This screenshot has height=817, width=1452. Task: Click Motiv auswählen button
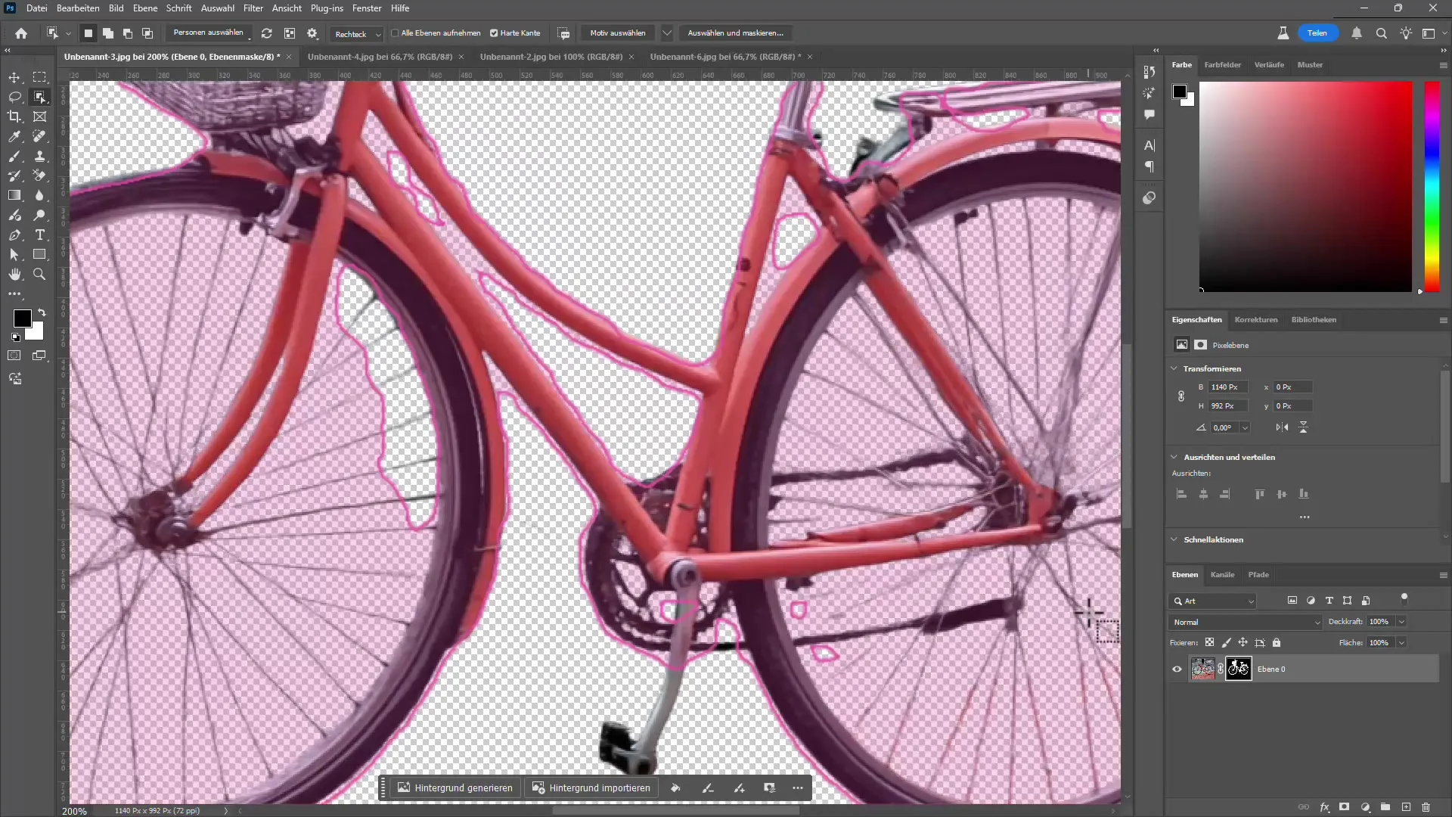[x=618, y=33]
